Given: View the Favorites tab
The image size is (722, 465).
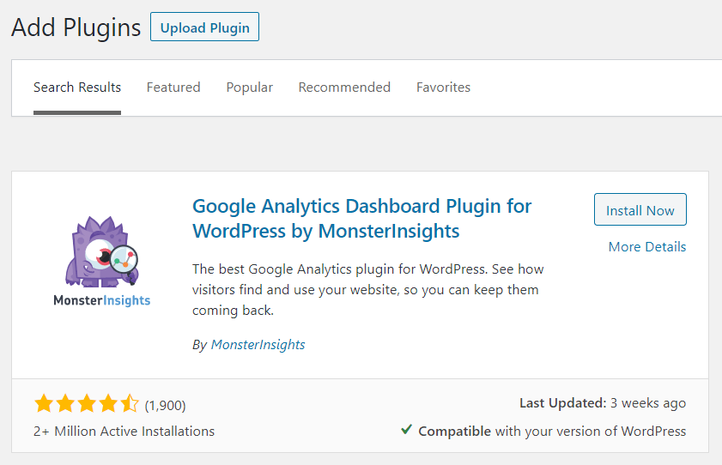Looking at the screenshot, I should coord(443,87).
